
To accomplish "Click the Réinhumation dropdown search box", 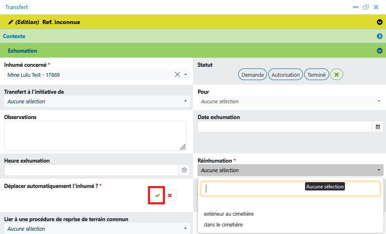I will (291, 189).
